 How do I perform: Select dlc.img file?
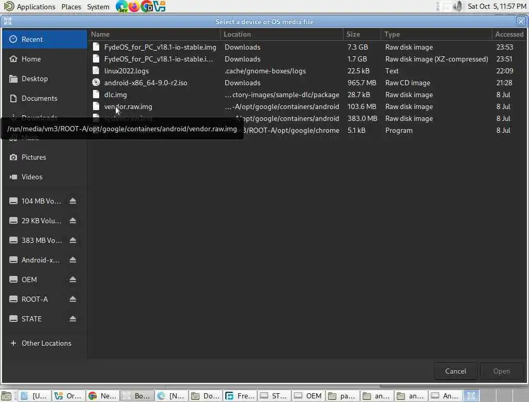pyautogui.click(x=307, y=95)
